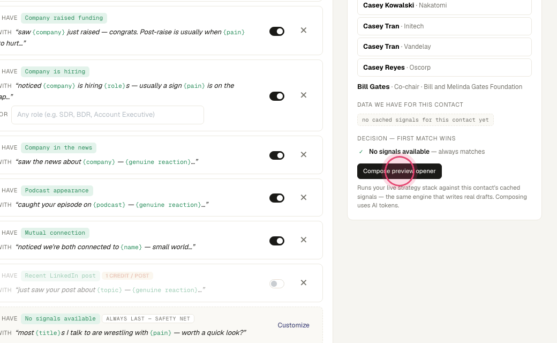This screenshot has height=343, width=557.
Task: Click the Mutual connection tag
Action: pos(55,233)
